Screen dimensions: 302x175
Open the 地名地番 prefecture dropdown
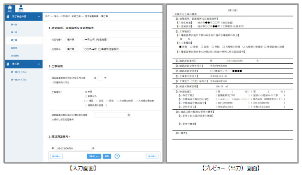[x=72, y=39]
